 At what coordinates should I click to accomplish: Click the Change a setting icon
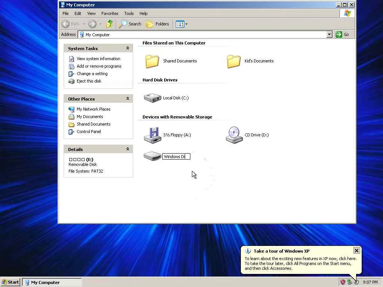tap(71, 74)
